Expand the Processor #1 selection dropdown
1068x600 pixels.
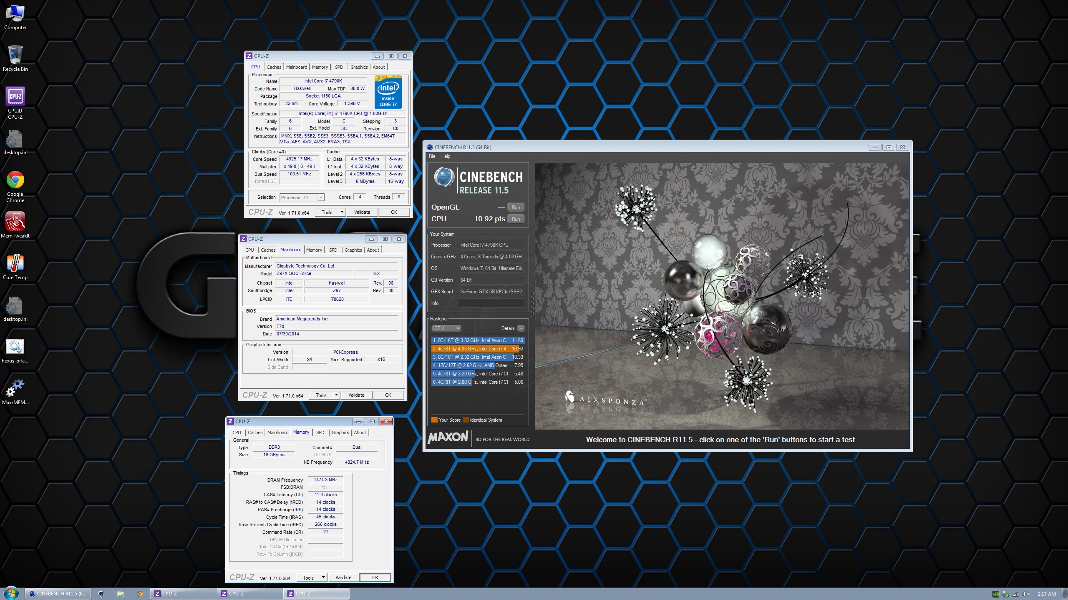click(x=320, y=197)
